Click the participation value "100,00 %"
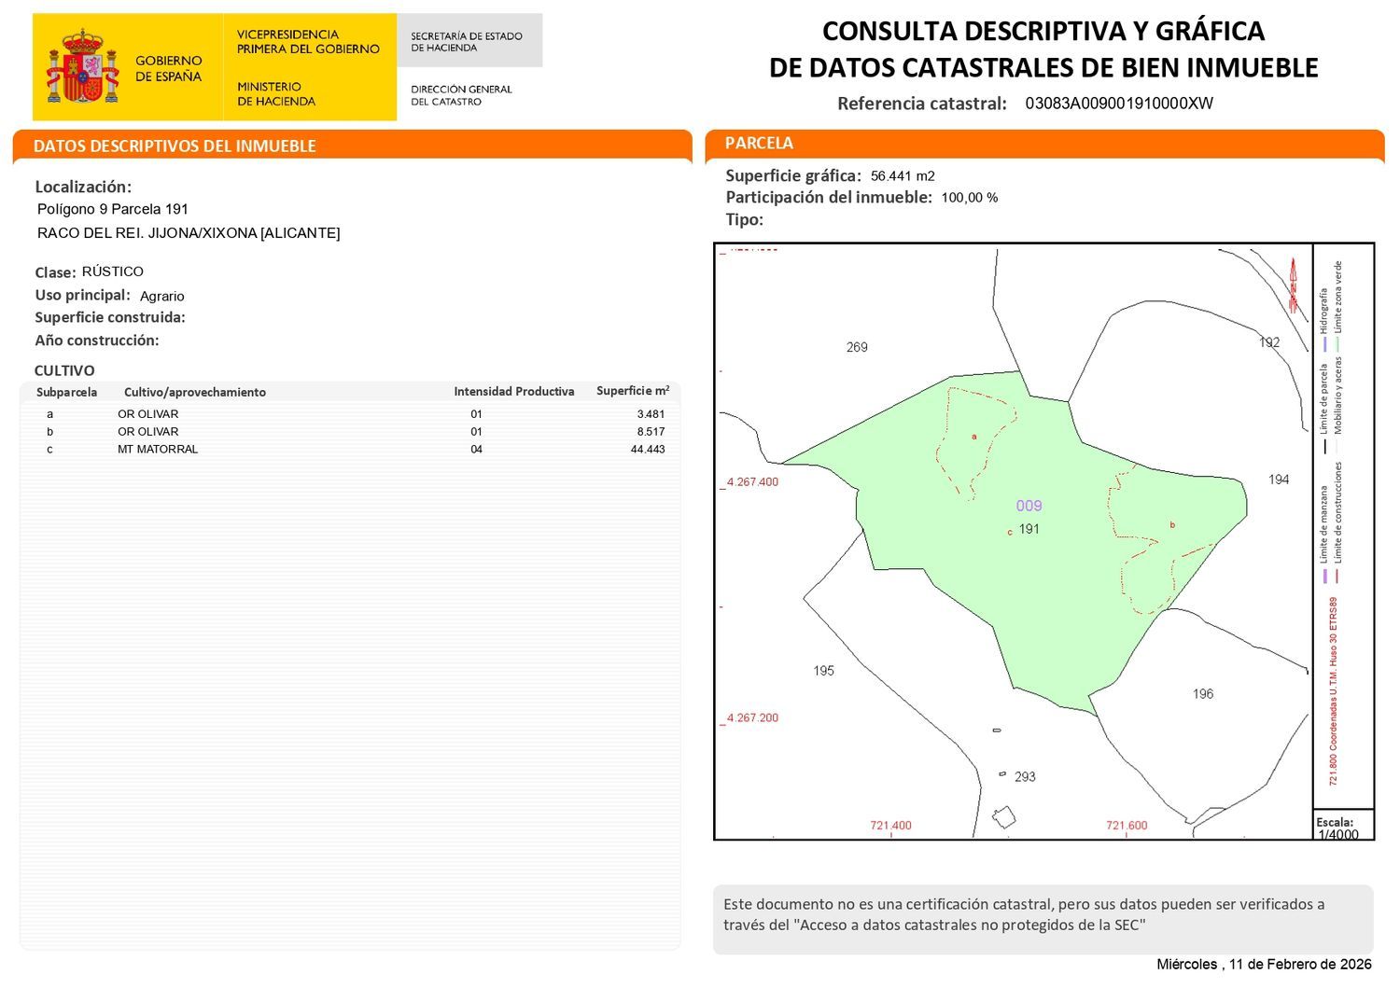Screen dimensions: 1400x988 970,198
